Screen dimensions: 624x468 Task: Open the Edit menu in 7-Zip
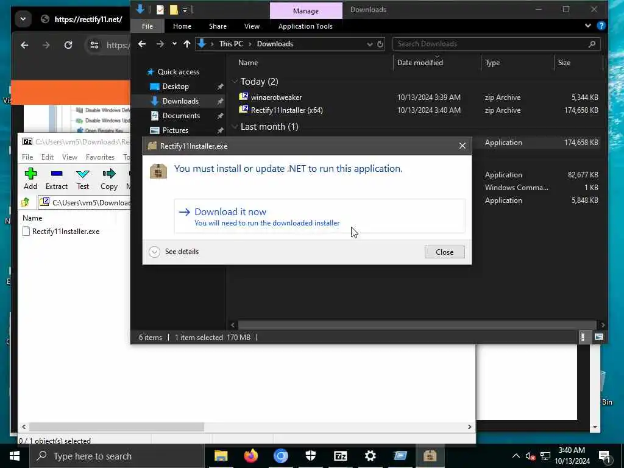pos(48,157)
